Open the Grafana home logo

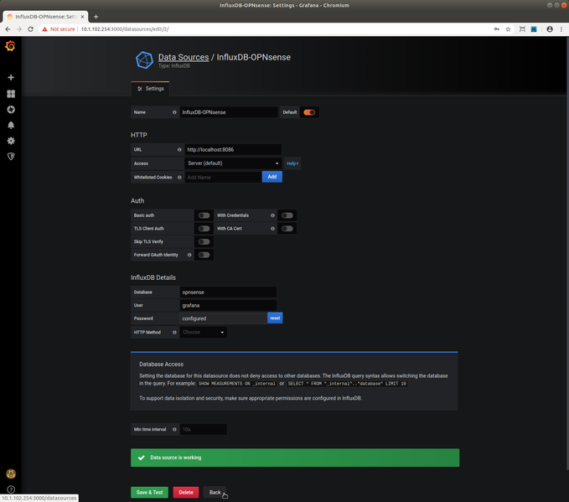pos(11,46)
